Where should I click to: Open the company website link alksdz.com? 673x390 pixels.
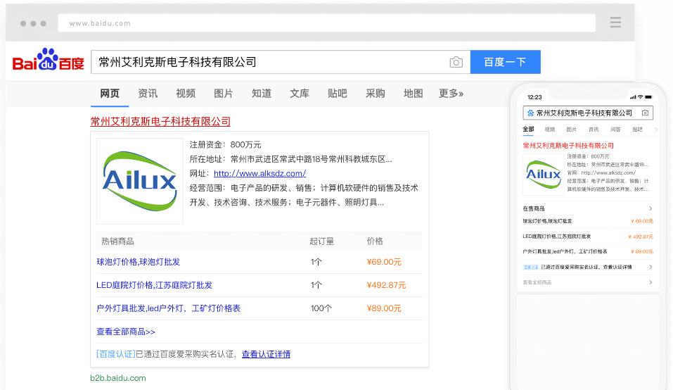pyautogui.click(x=259, y=173)
